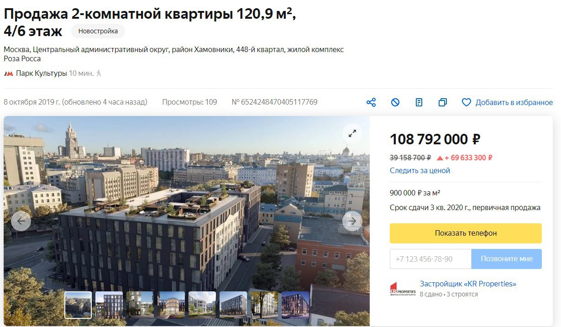
Task: Go to next photo with right arrow
Action: coord(352,221)
